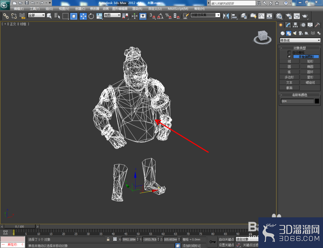Open the 编辑(E) menu
Viewport: 323px width, 248px height.
tap(19, 9)
